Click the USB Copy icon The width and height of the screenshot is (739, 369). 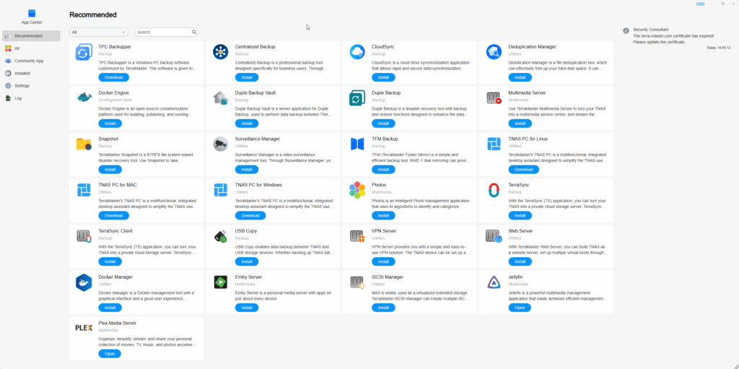point(221,236)
